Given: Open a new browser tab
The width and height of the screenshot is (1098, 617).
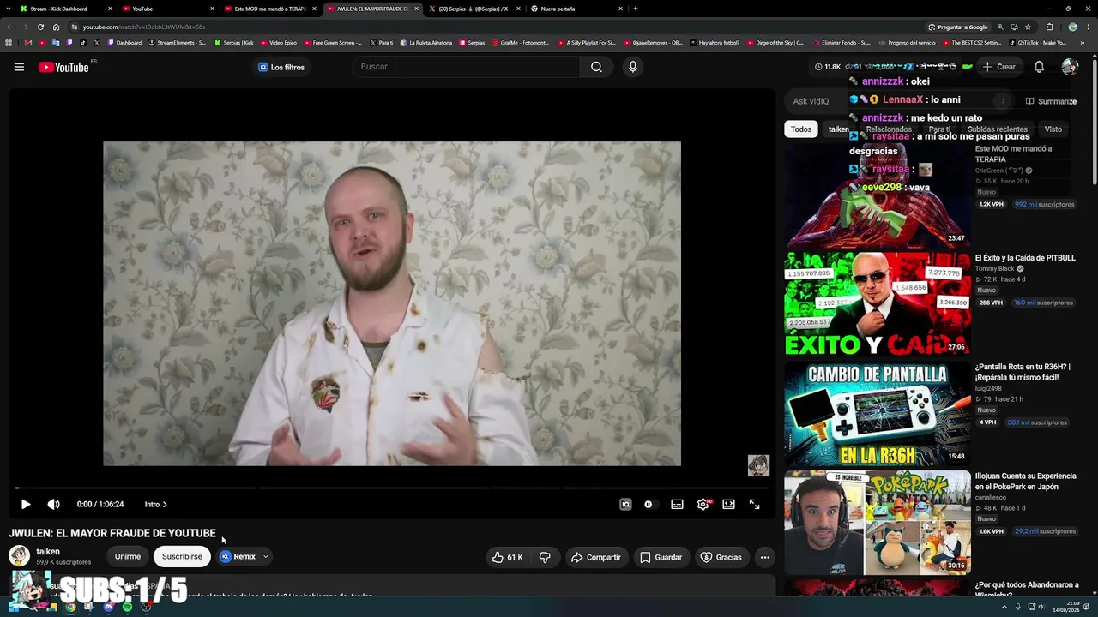Looking at the screenshot, I should 636,9.
